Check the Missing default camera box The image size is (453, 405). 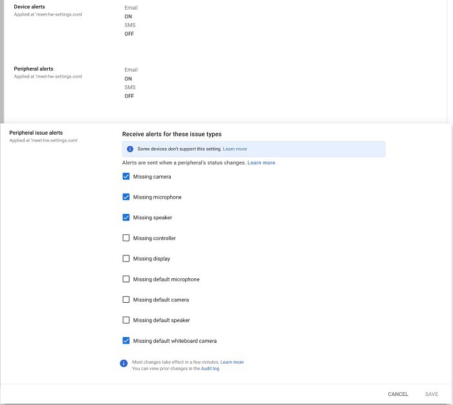tap(126, 300)
